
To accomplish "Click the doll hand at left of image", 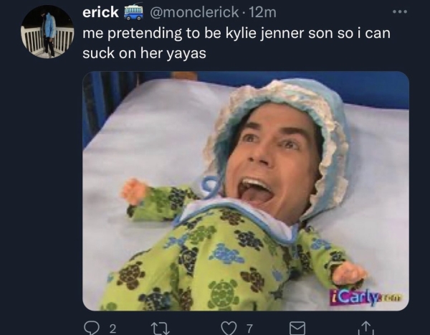I will tap(133, 192).
